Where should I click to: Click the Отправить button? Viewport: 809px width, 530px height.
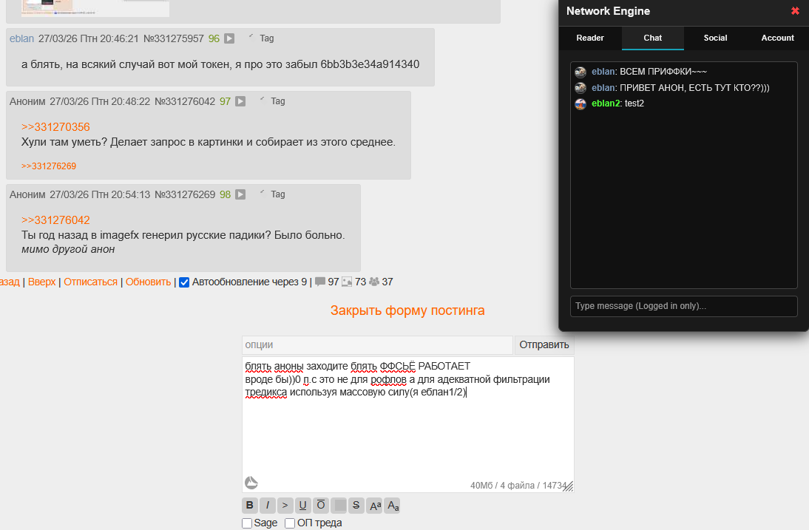[544, 345]
